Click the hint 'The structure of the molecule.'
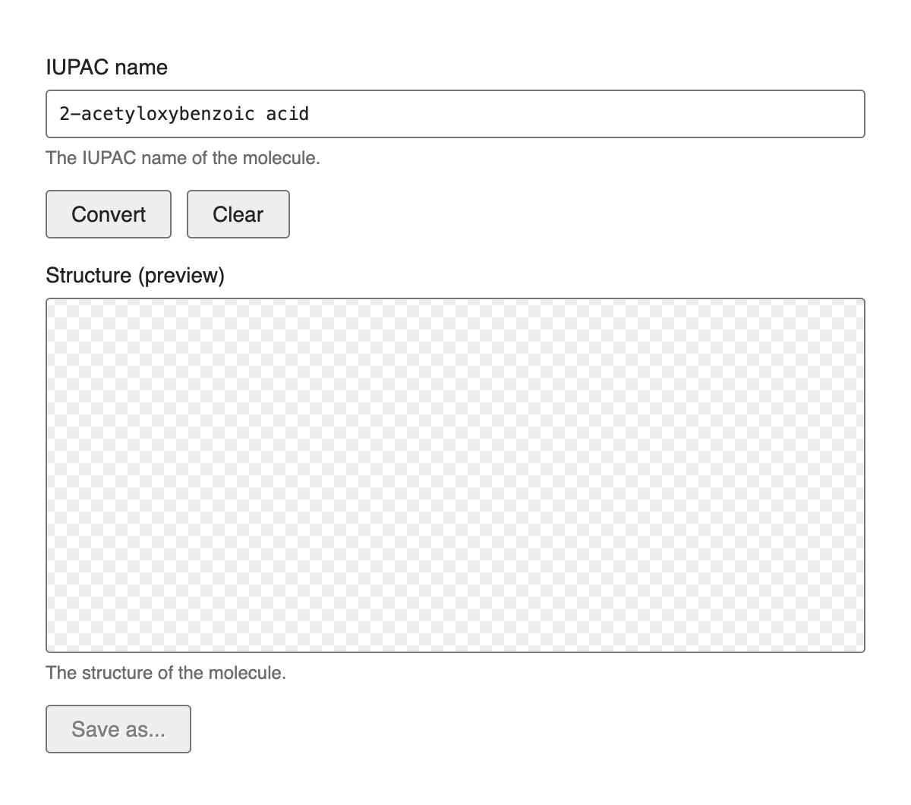This screenshot has height=805, width=911. tap(166, 673)
